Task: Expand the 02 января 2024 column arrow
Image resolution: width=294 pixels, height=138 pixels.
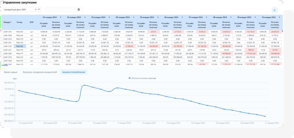Action: tap(85, 17)
